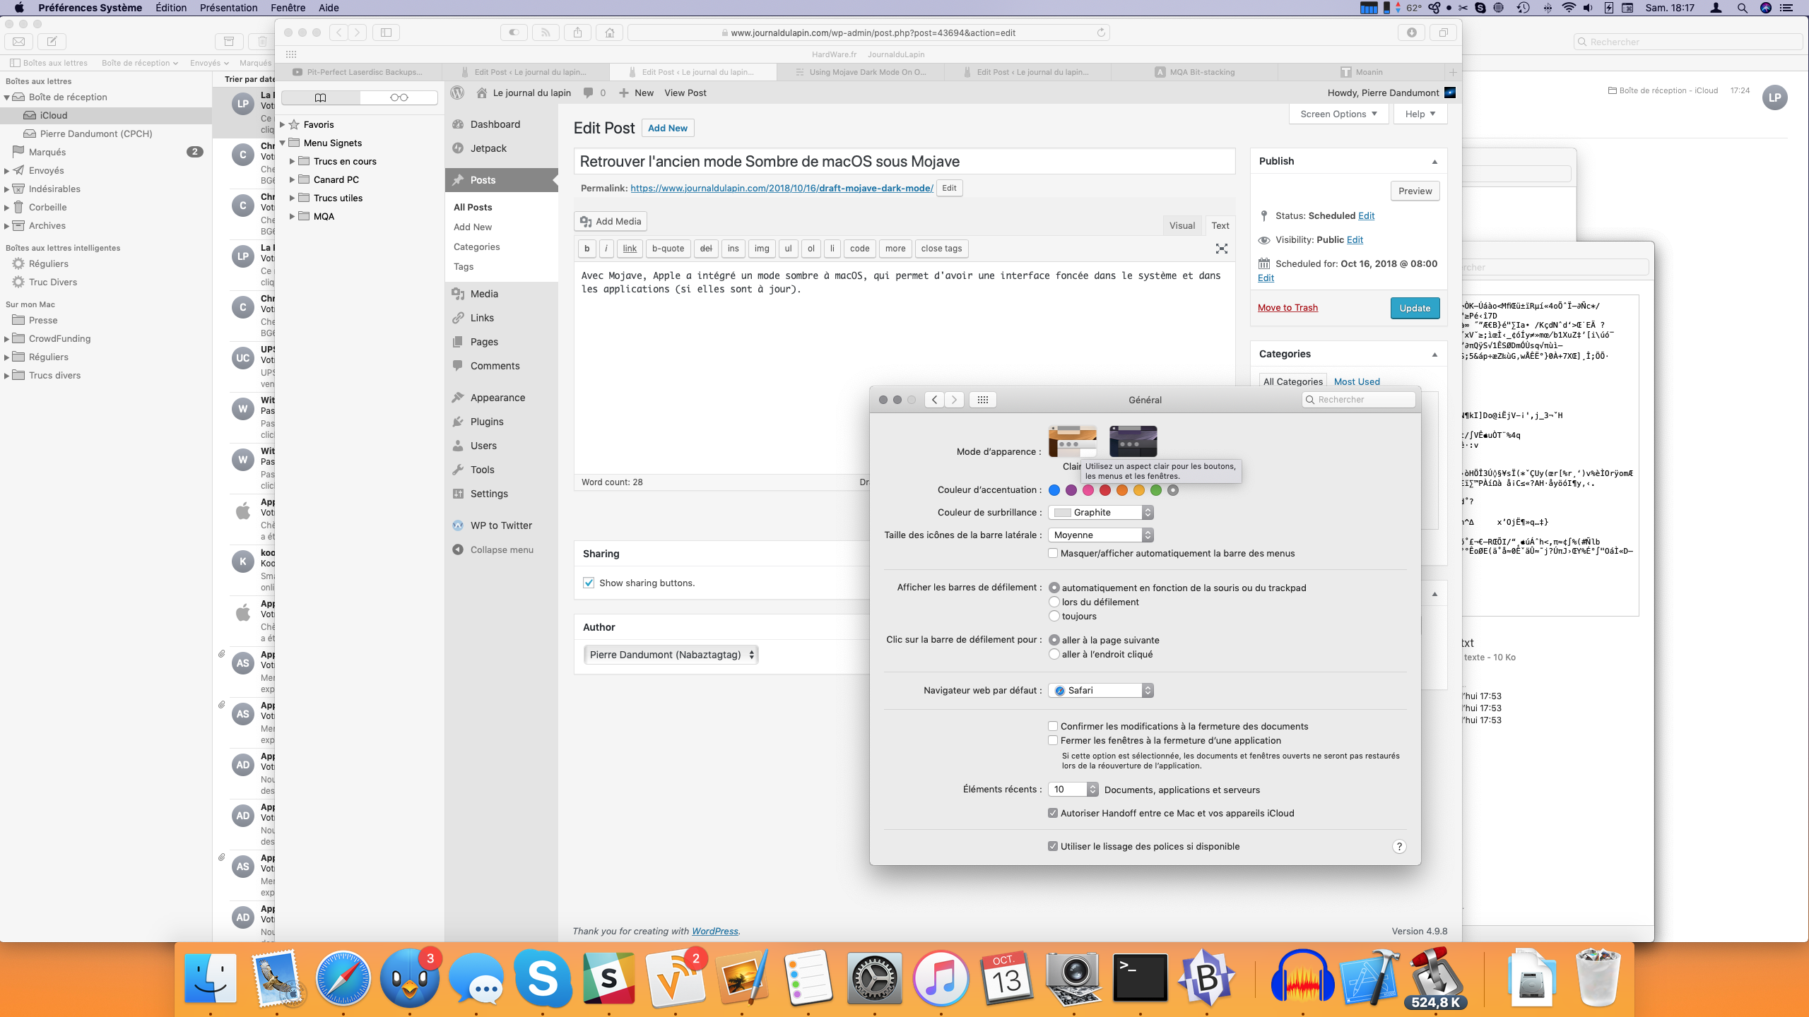Toggle Safari sidebar button
Screen dimensions: 1809x1017
(x=386, y=32)
